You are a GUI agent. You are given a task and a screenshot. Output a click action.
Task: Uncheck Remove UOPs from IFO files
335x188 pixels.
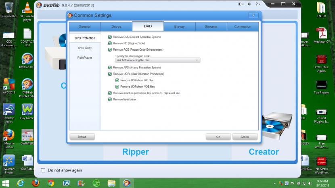(117, 81)
